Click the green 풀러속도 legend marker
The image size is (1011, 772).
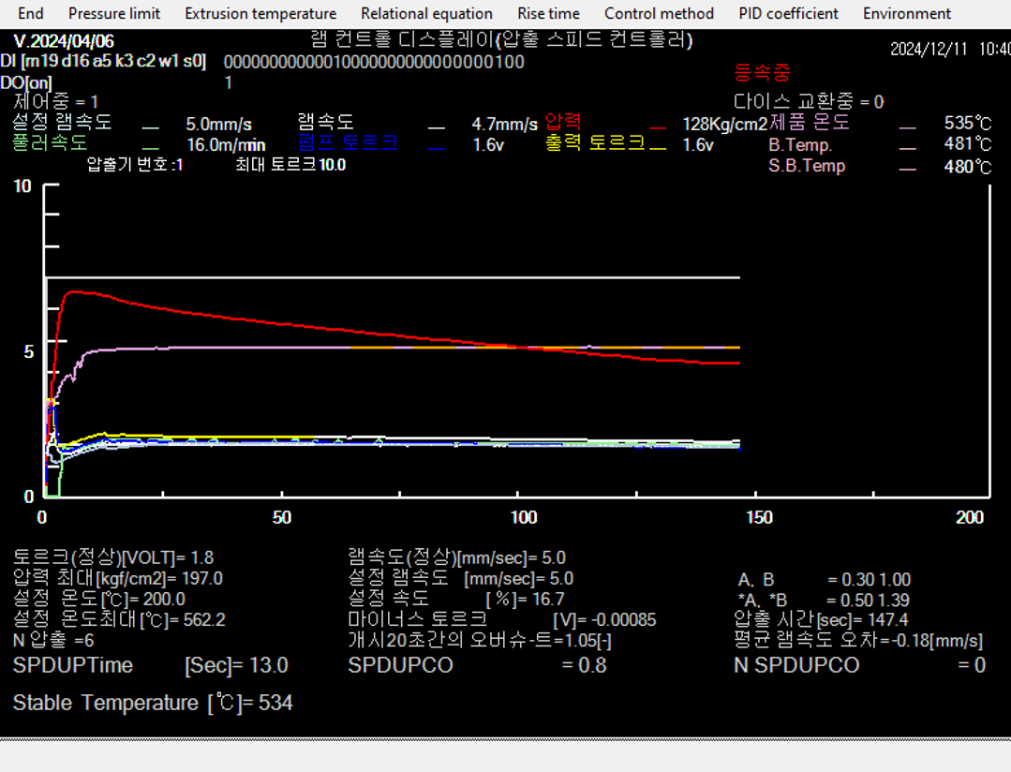click(150, 147)
